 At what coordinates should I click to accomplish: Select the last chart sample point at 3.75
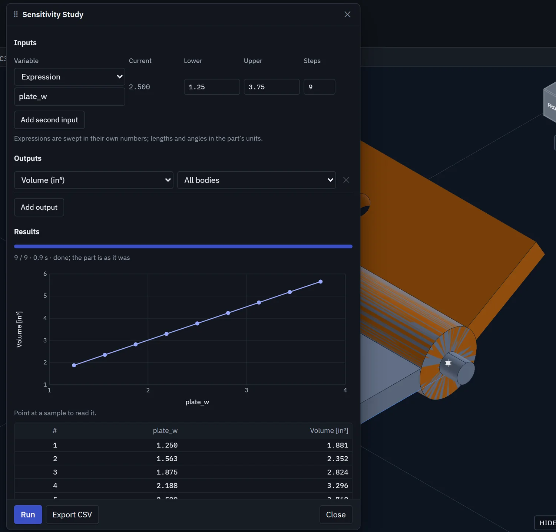point(321,282)
